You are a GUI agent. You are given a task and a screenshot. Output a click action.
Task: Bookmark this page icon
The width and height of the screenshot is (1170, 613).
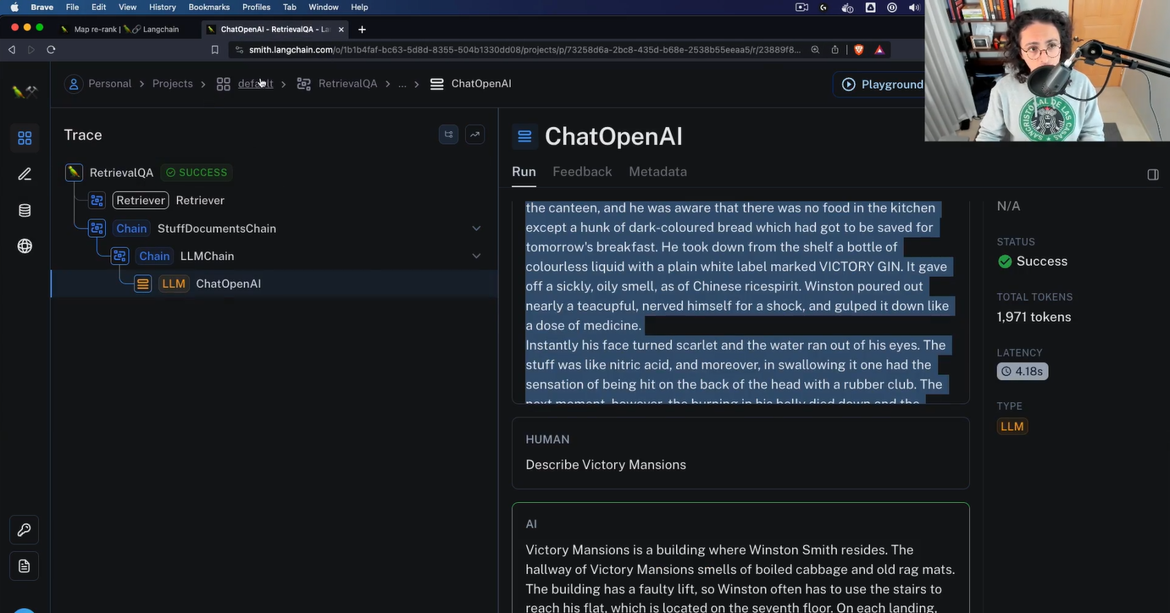pos(214,50)
